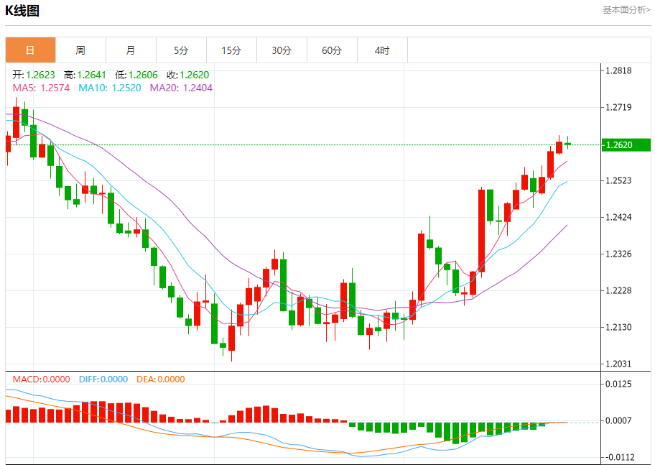The image size is (655, 465).
Task: Click the 0.0125 MACD axis label
Action: pyautogui.click(x=618, y=384)
